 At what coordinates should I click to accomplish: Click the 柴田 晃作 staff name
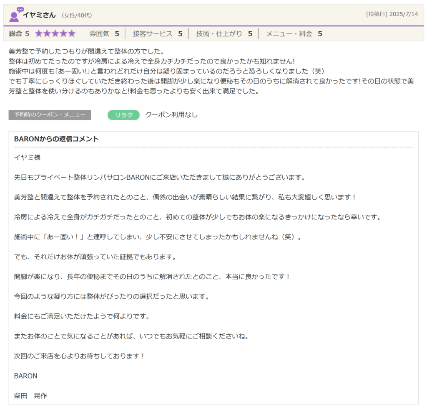click(30, 396)
